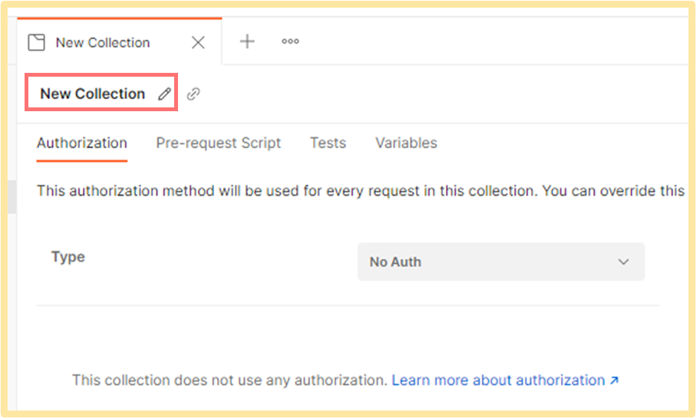Select the New Collection tab title

103,43
